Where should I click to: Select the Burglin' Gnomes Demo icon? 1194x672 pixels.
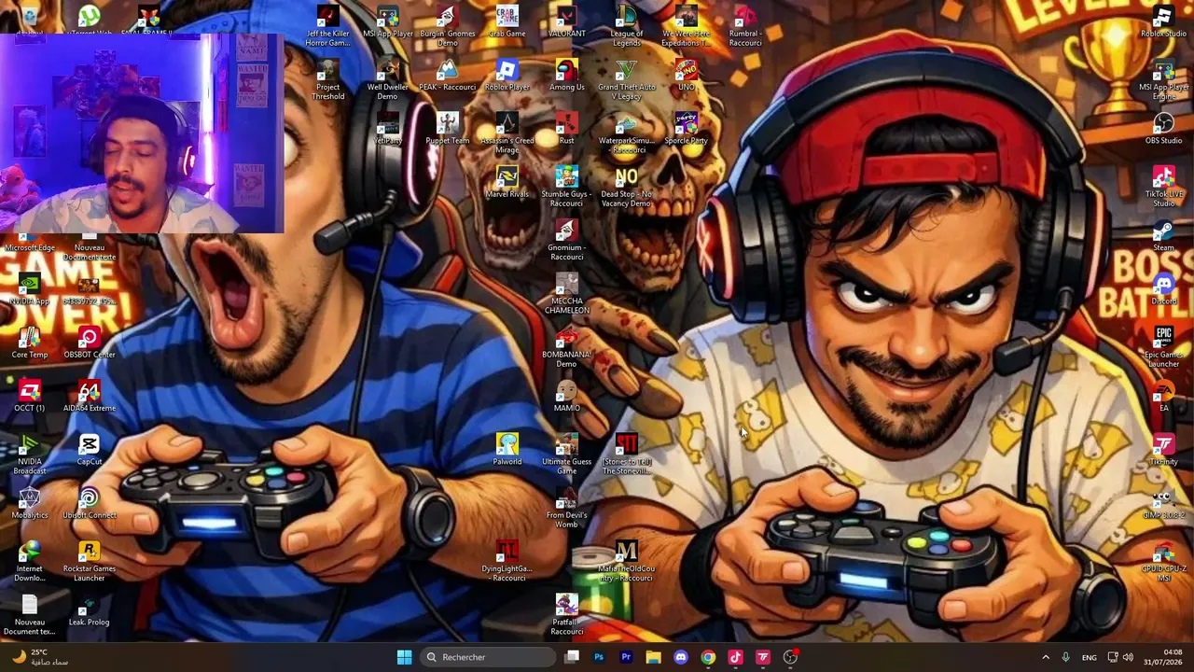447,27
